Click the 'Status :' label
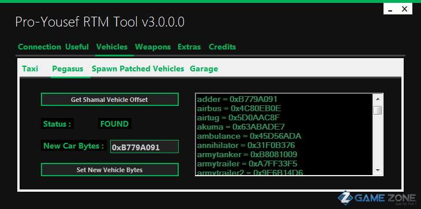This screenshot has width=421, height=209. coord(57,124)
